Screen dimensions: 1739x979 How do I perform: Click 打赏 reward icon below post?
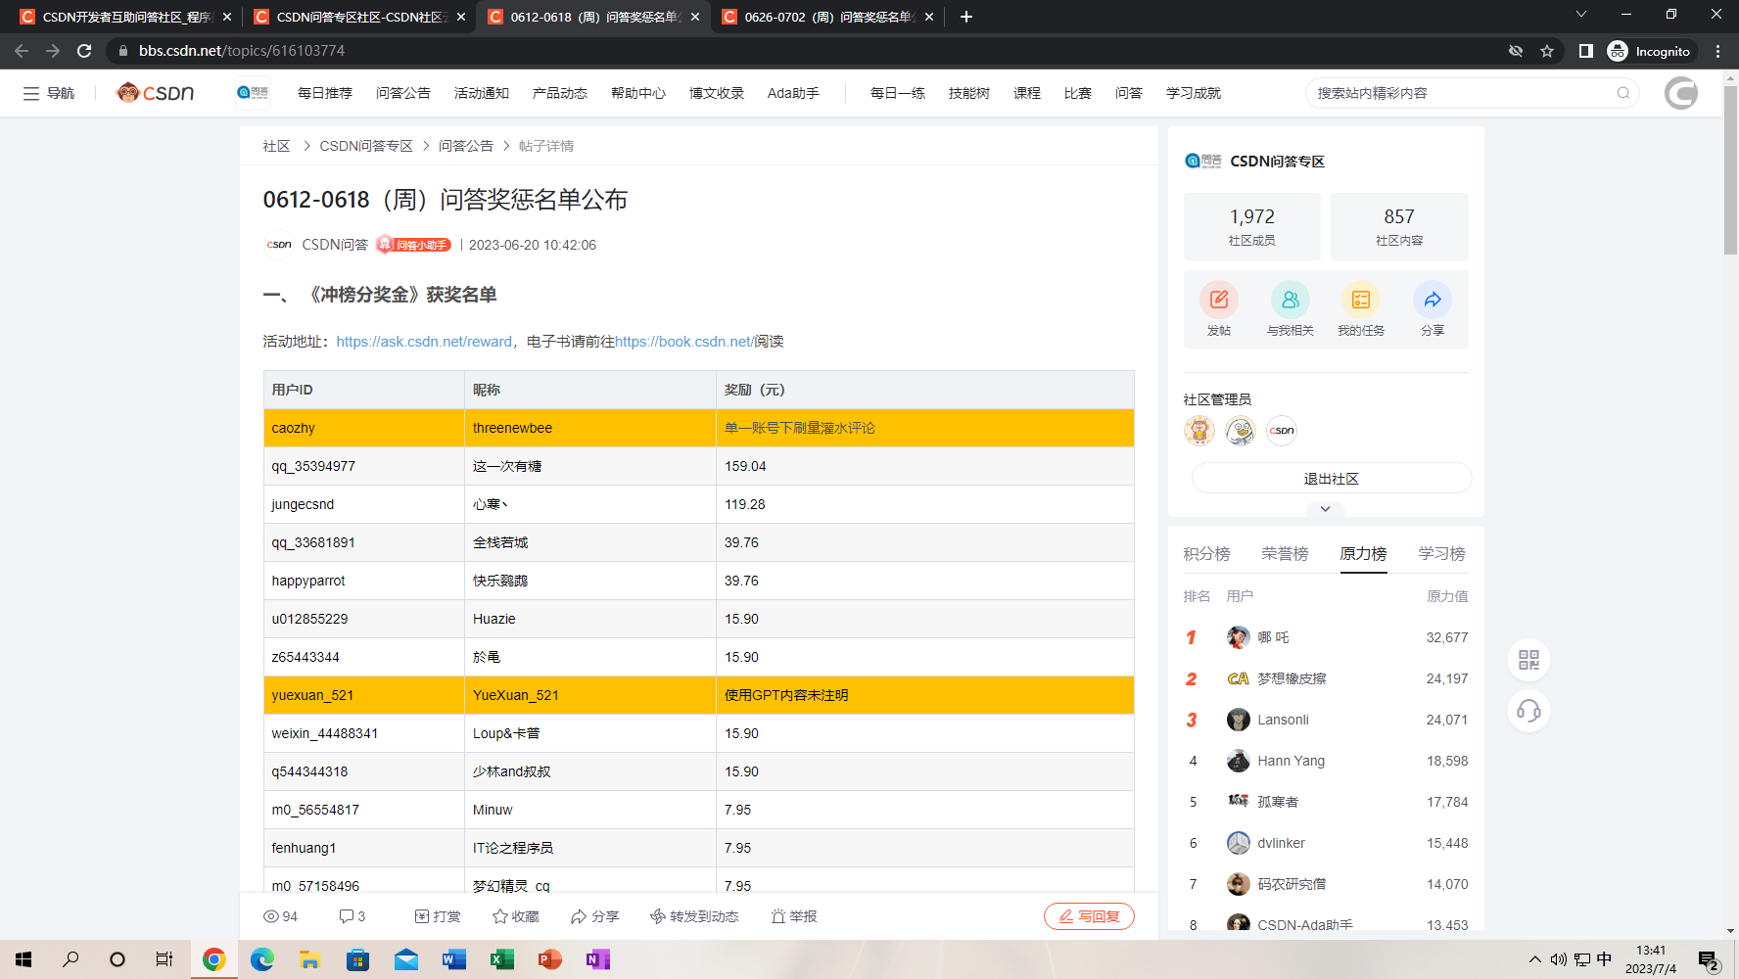click(438, 916)
